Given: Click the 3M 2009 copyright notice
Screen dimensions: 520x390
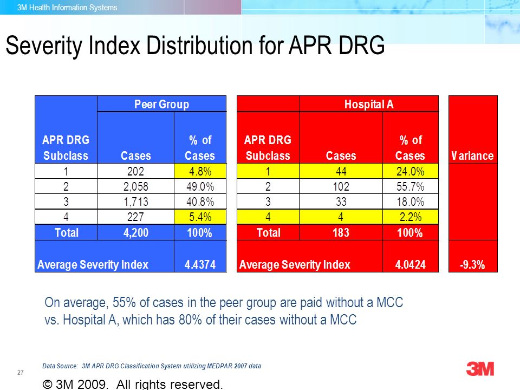Looking at the screenshot, I should pyautogui.click(x=133, y=384).
